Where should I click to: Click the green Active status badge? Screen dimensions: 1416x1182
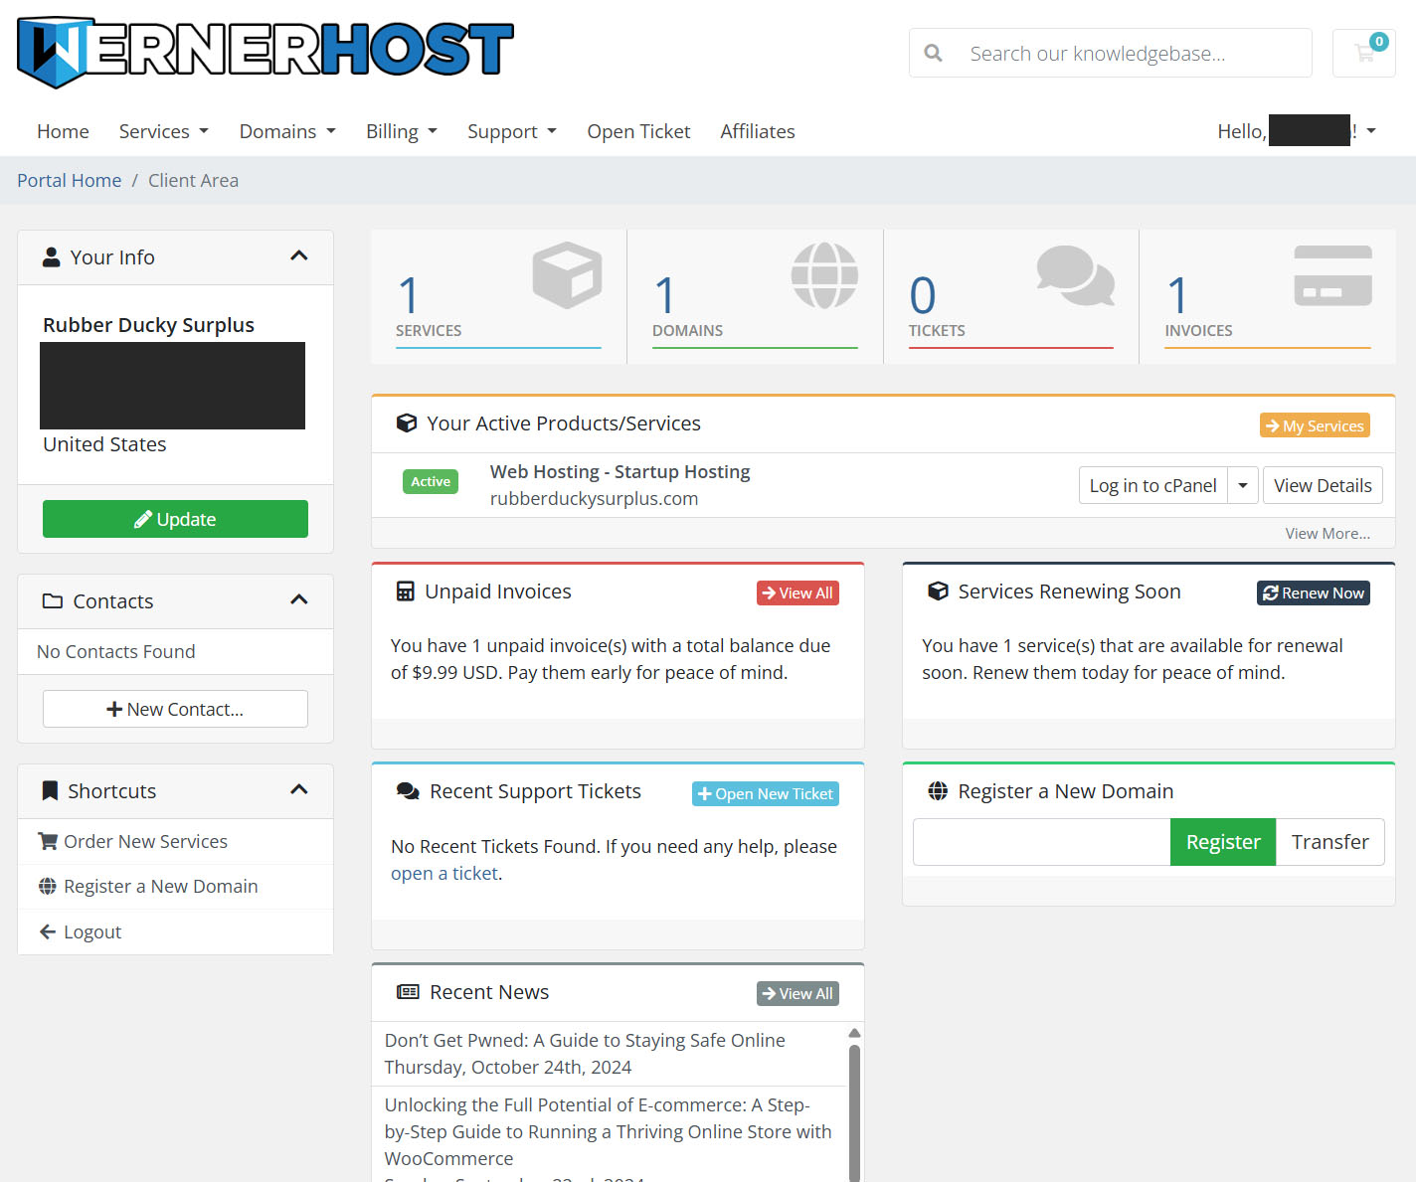(x=431, y=481)
